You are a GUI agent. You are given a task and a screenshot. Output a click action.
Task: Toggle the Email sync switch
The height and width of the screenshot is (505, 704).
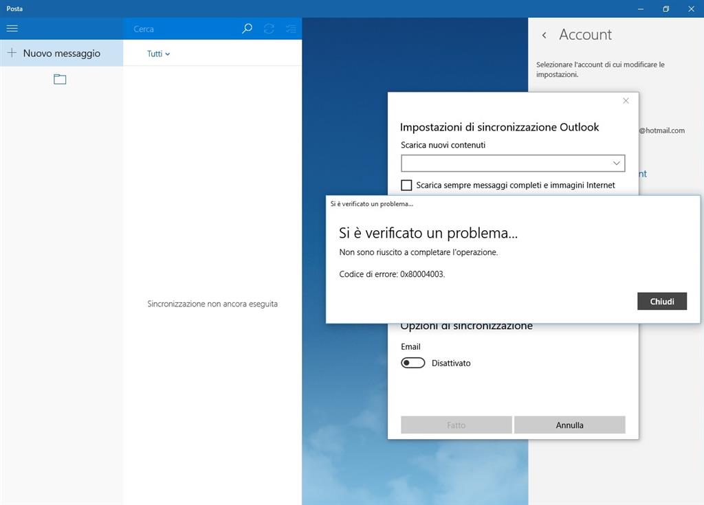point(412,363)
